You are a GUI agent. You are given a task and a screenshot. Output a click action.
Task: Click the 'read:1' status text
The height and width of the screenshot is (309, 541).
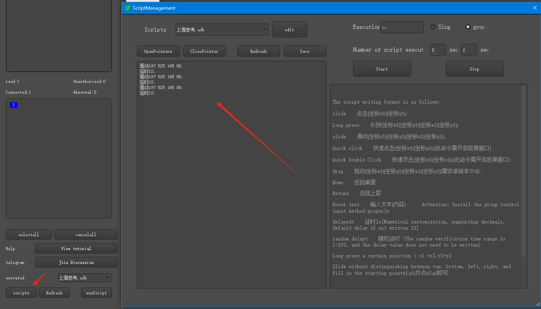pyautogui.click(x=12, y=82)
